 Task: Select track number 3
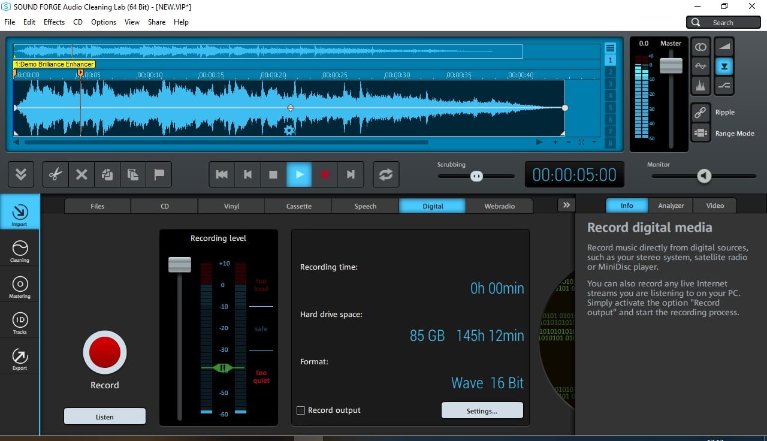[x=610, y=84]
